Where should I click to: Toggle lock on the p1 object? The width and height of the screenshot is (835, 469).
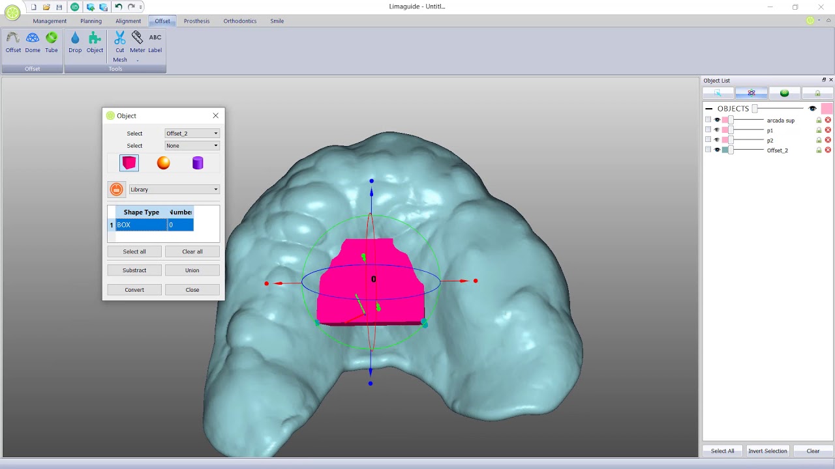(819, 130)
